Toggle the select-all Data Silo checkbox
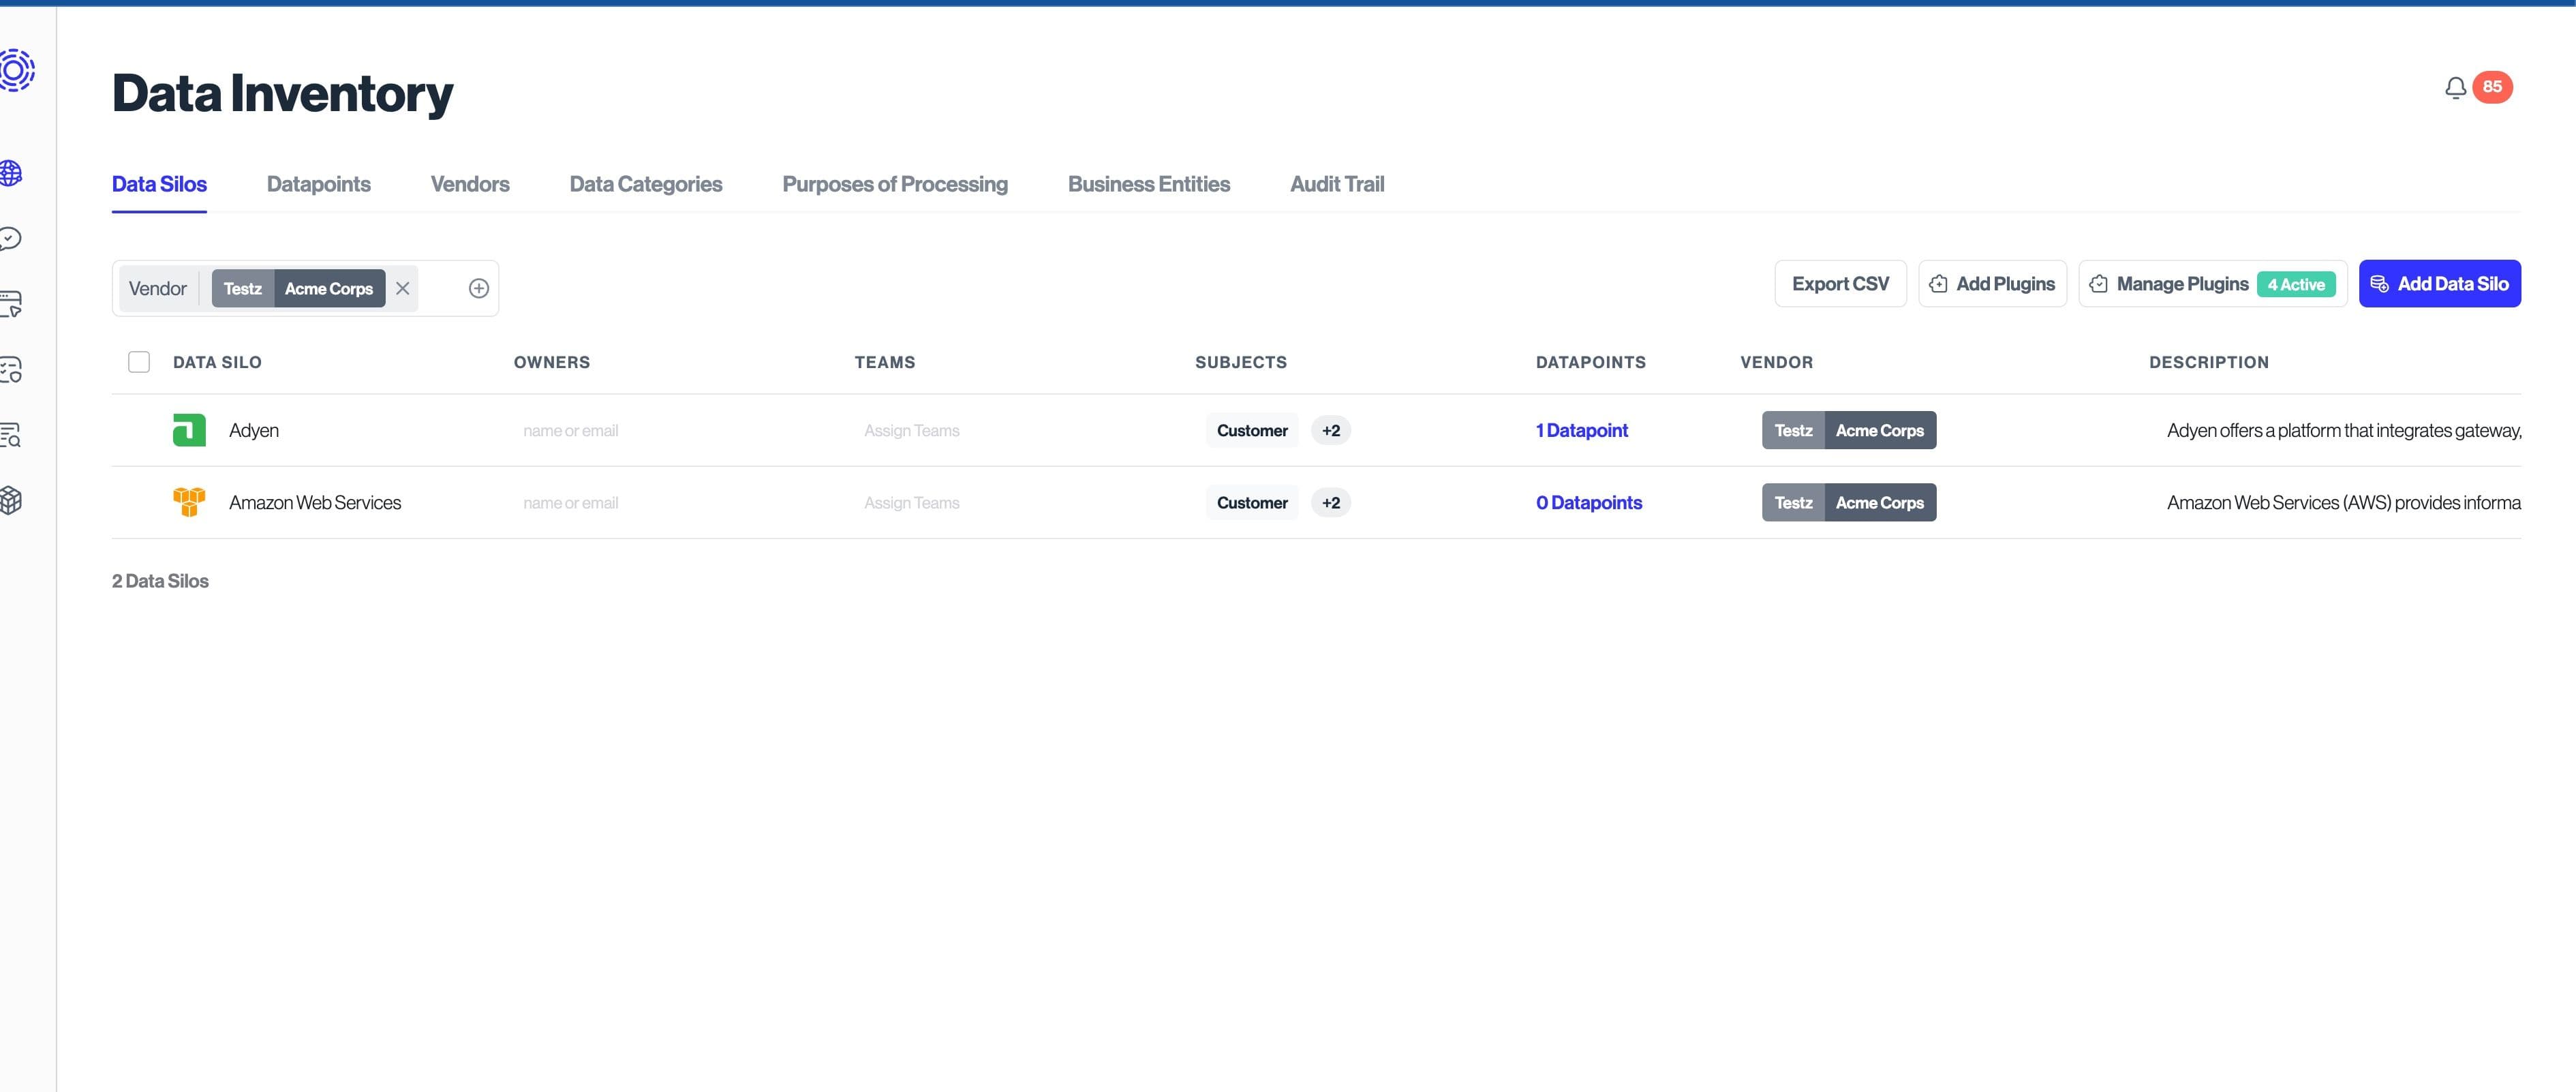Image resolution: width=2576 pixels, height=1092 pixels. pos(139,362)
